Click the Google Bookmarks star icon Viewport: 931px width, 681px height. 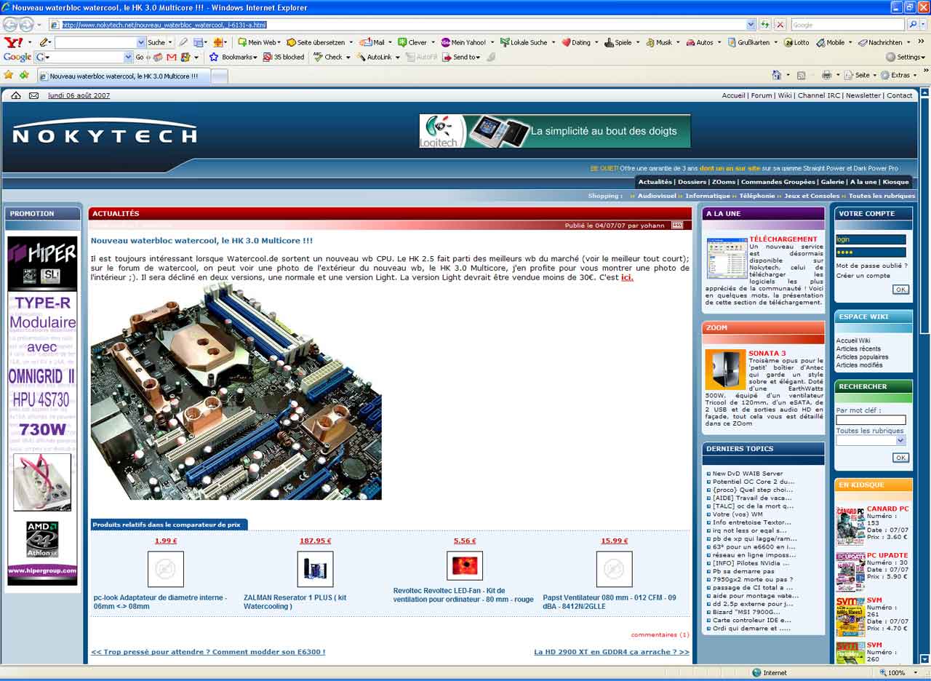pos(214,57)
